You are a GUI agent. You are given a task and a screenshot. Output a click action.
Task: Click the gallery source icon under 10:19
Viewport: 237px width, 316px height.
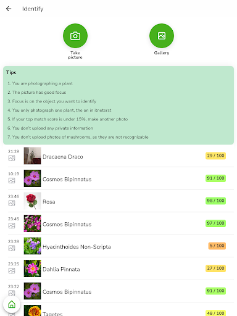tap(12, 181)
